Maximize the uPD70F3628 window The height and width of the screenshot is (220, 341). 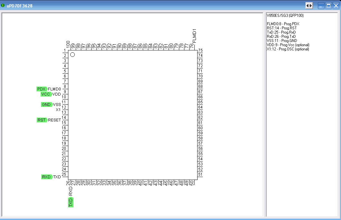[329, 6]
